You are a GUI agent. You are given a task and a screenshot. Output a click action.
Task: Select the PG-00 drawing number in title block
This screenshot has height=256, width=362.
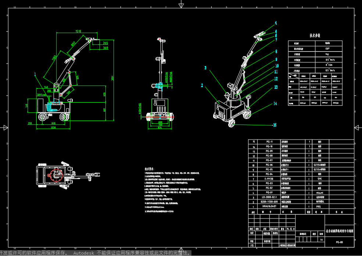339,242
